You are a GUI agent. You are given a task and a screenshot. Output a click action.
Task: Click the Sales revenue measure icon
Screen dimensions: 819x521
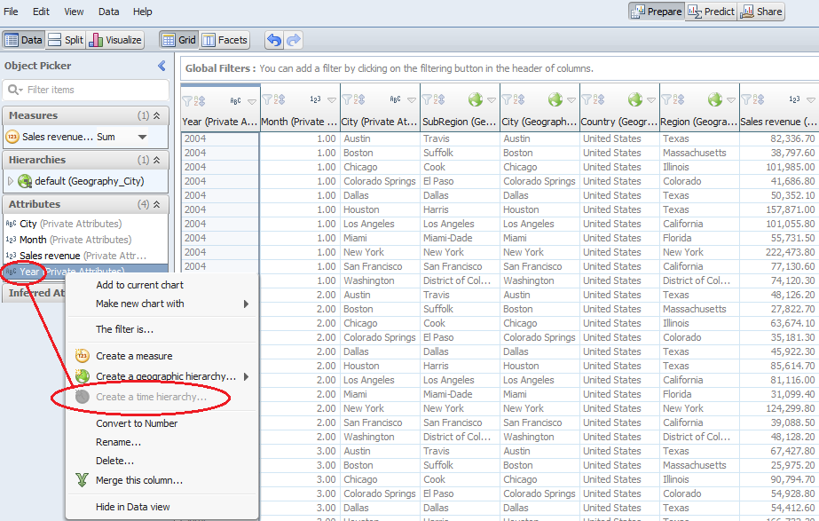click(12, 137)
